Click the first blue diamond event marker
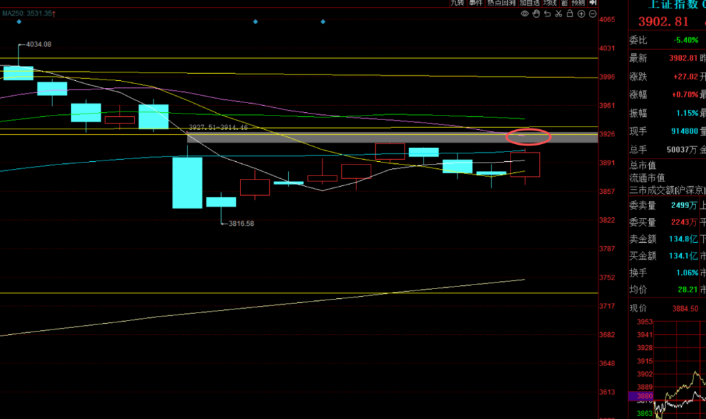The image size is (706, 419). [19, 22]
